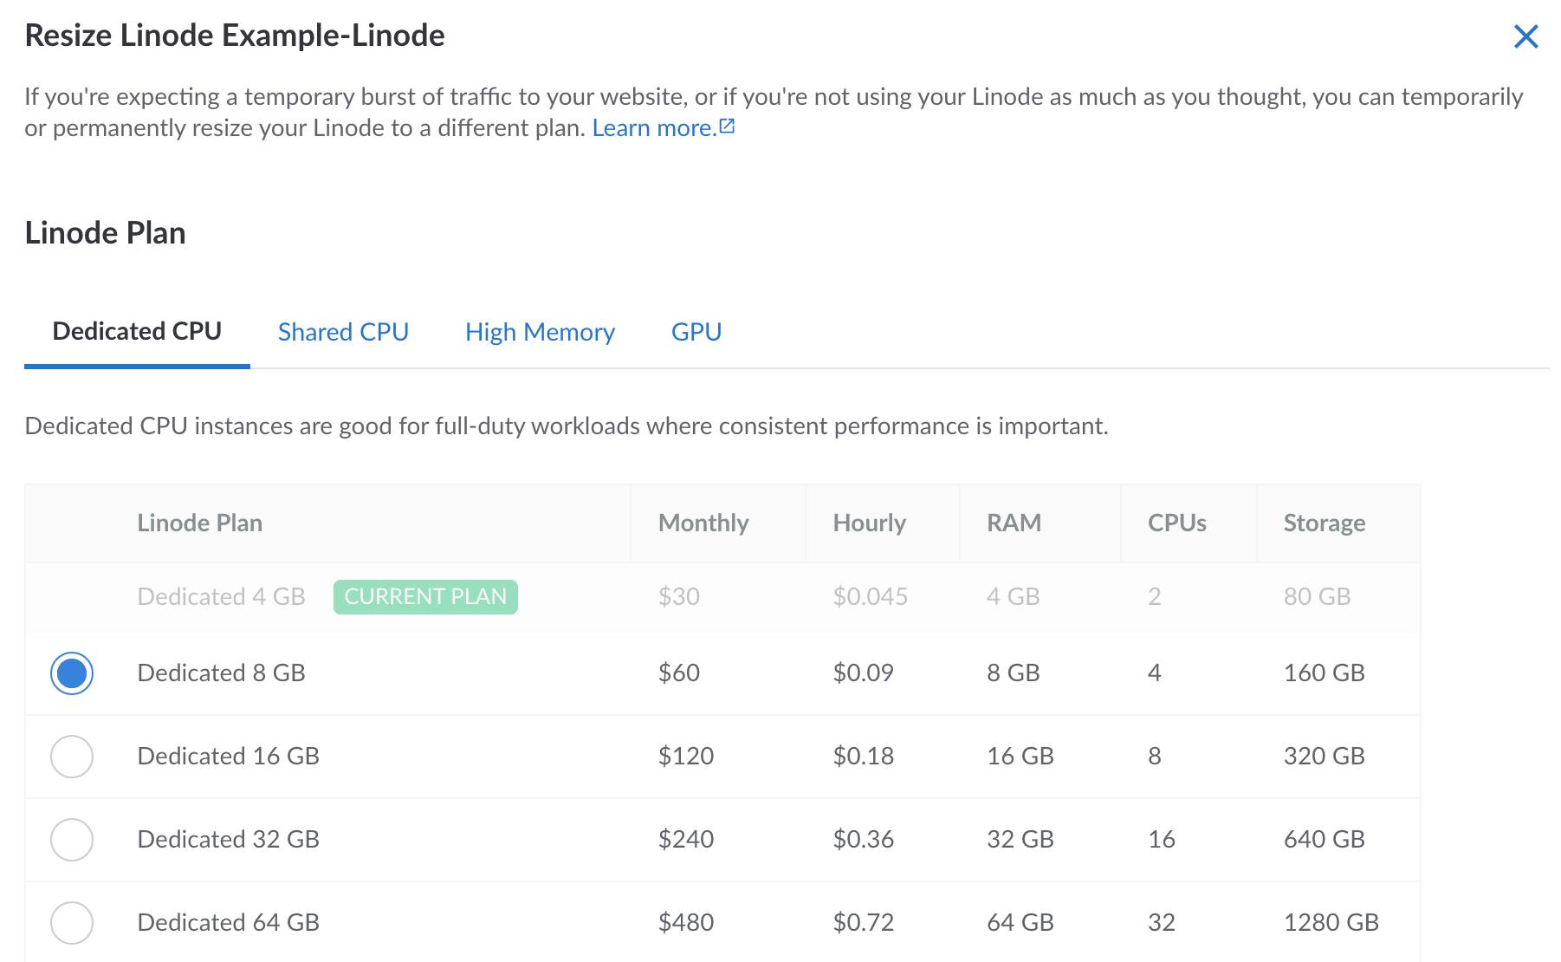Stay on the Dedicated CPU tab
The image size is (1561, 962).
137,330
